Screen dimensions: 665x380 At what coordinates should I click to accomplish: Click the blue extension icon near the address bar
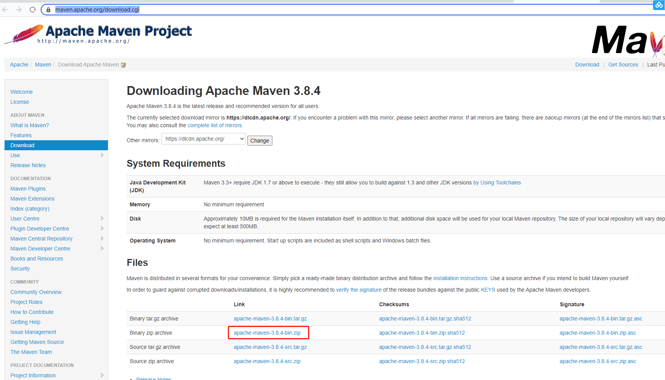(x=659, y=5)
